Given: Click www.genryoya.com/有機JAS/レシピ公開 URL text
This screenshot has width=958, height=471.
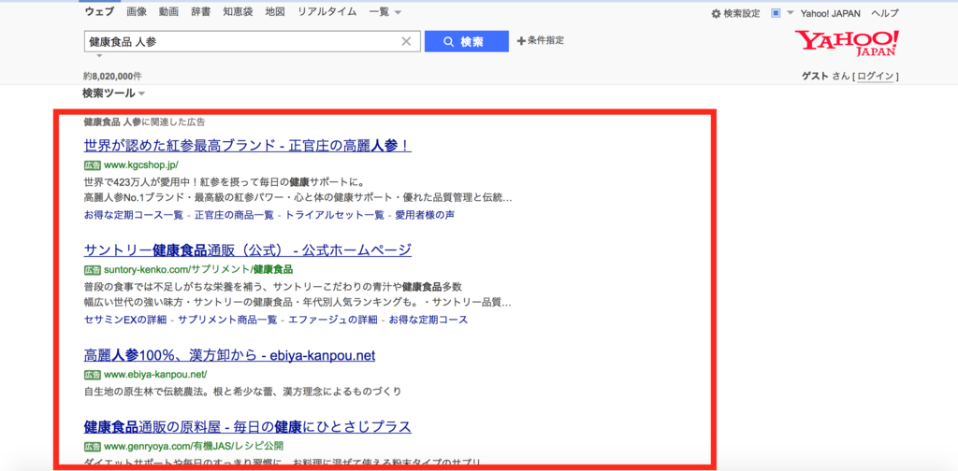Looking at the screenshot, I should pos(194,446).
